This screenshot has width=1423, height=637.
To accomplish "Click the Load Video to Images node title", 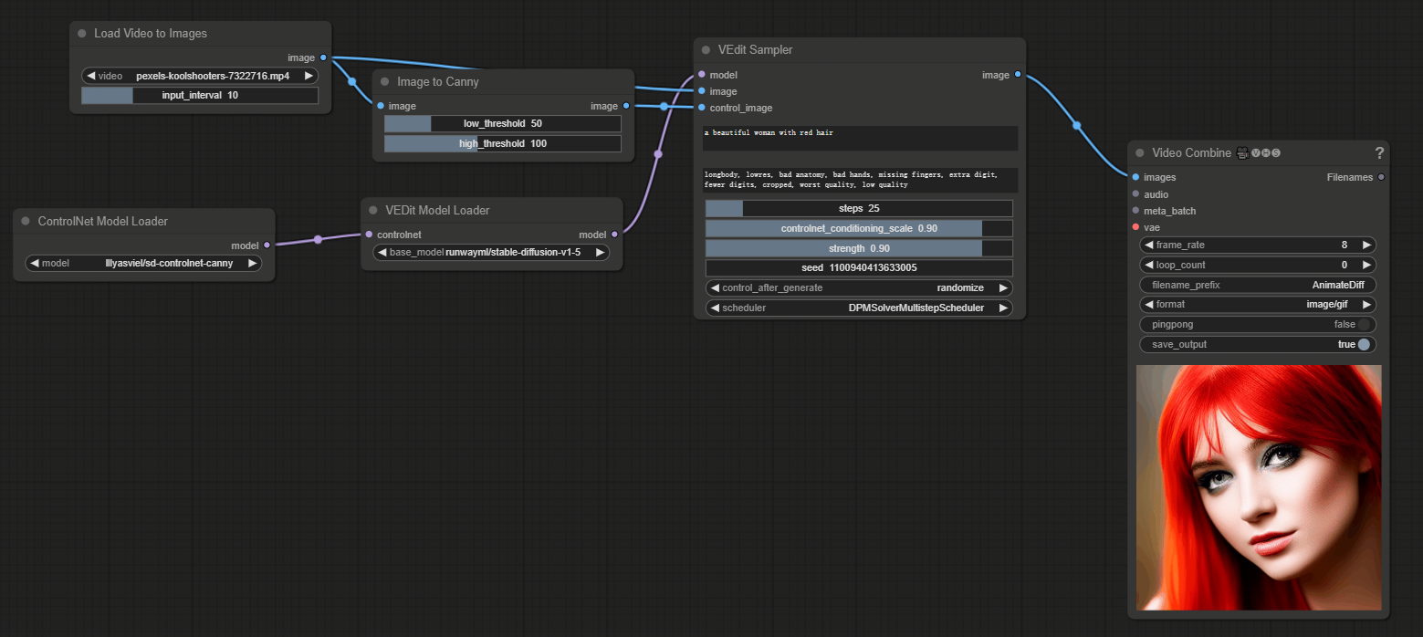I will [151, 34].
